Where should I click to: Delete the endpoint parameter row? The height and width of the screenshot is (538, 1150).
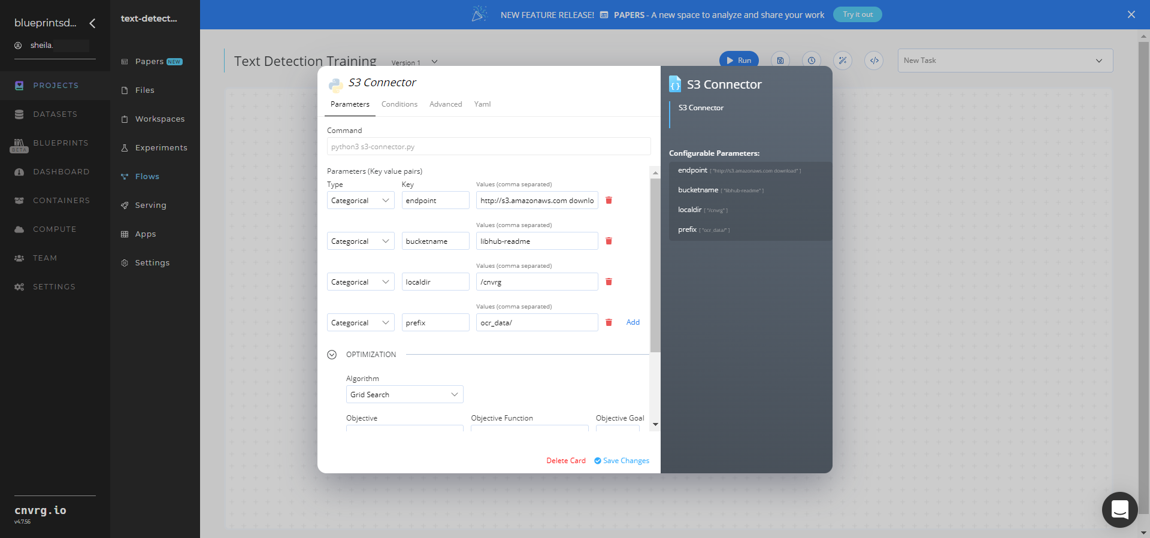pos(609,200)
